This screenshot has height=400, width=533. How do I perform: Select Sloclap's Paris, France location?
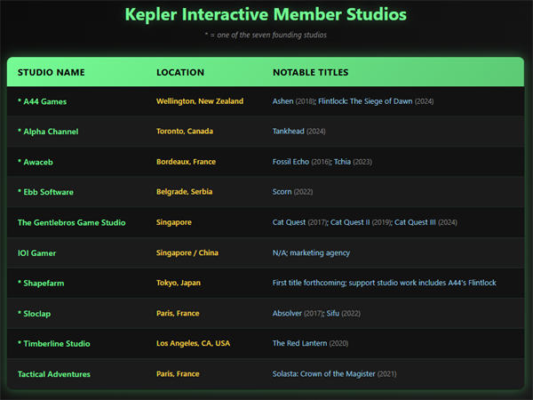point(178,313)
